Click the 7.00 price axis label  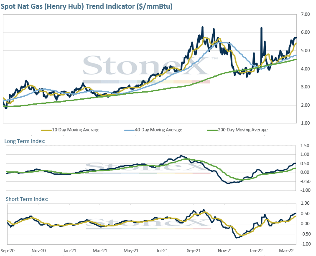click(305, 14)
